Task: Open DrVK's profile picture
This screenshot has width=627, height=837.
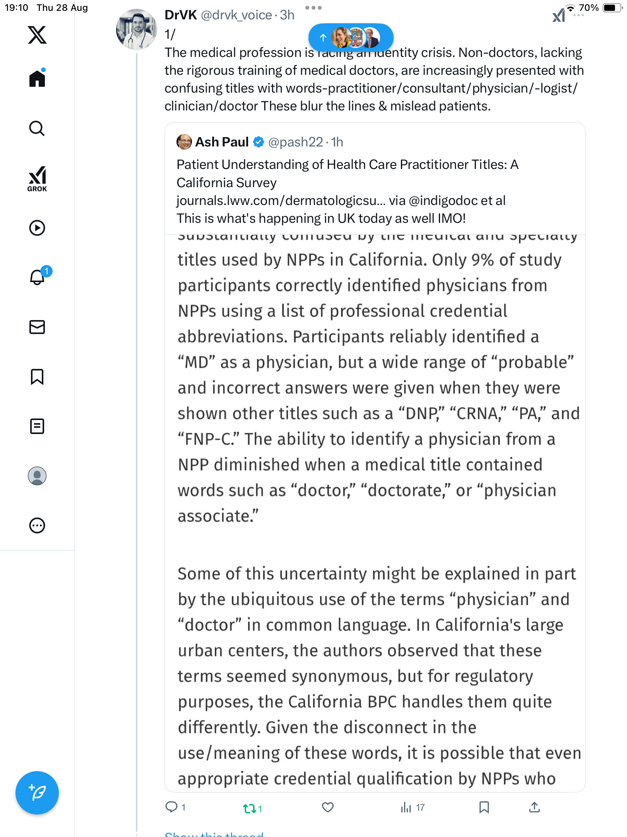Action: tap(137, 30)
